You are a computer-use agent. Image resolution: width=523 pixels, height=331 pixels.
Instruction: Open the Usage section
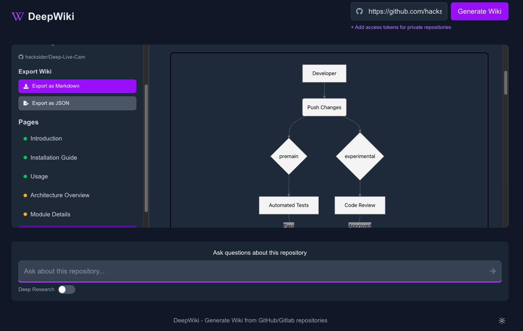point(39,176)
